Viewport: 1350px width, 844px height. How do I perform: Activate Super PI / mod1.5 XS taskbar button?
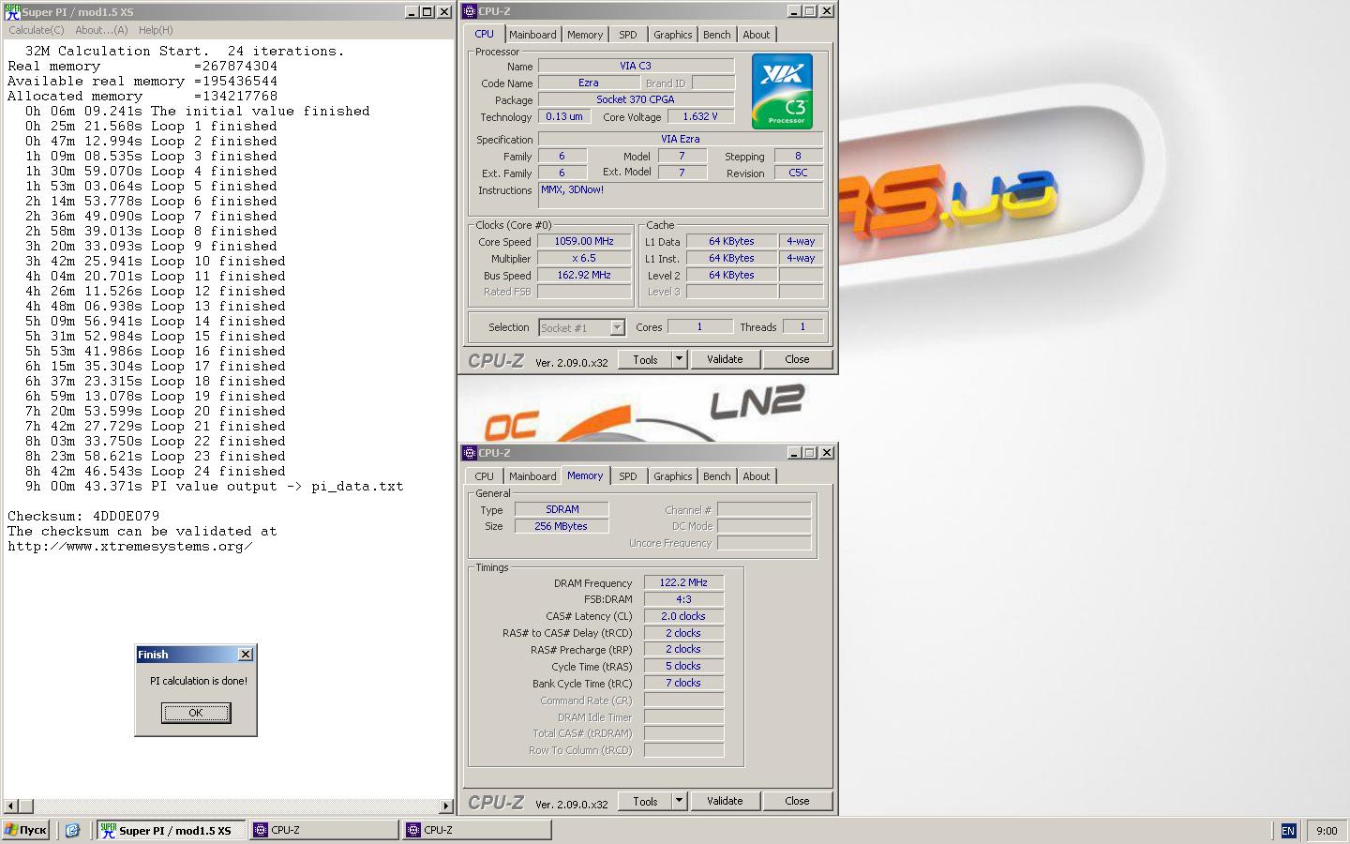(x=171, y=830)
